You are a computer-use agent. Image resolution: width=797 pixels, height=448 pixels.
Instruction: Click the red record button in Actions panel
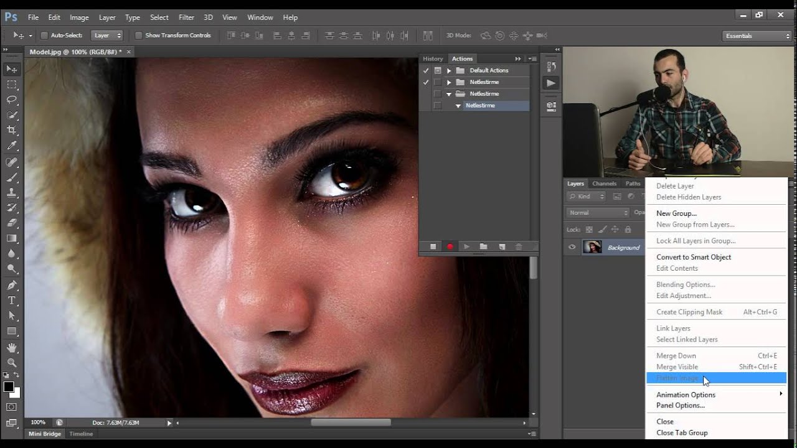(450, 247)
